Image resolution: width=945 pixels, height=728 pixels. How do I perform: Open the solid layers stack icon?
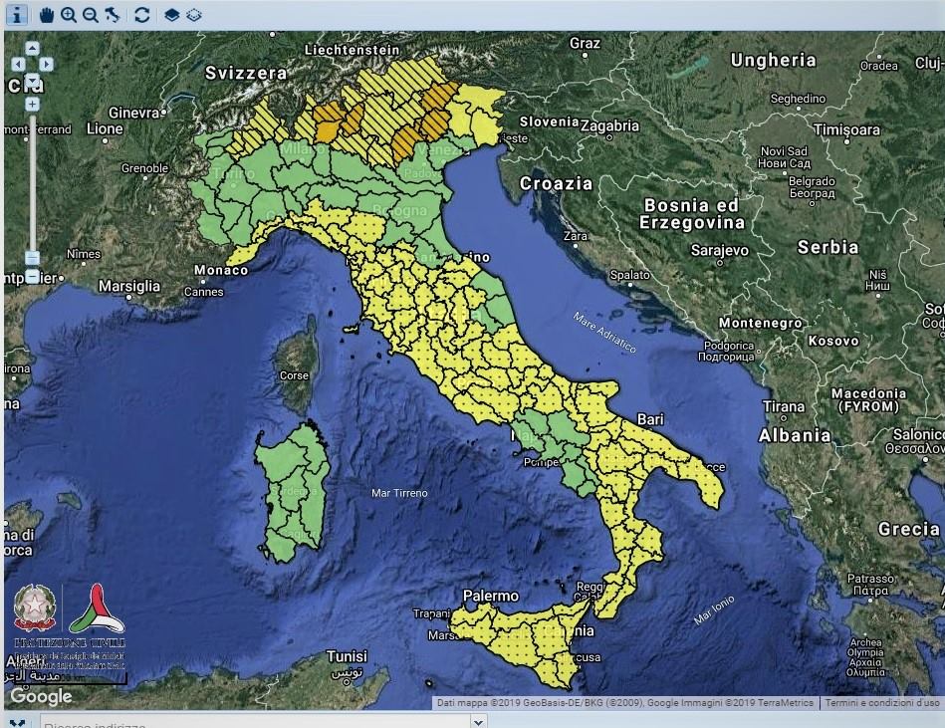(171, 15)
